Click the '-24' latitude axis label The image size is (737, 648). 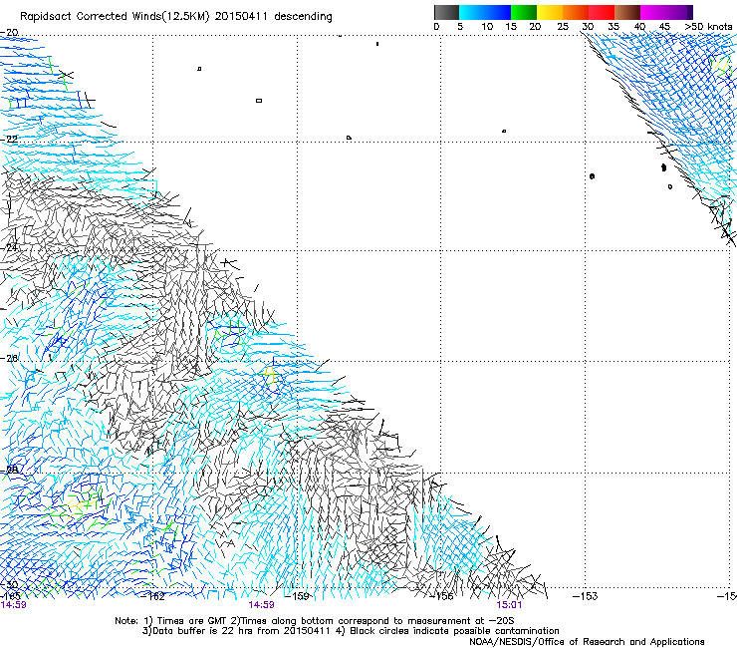coord(9,247)
